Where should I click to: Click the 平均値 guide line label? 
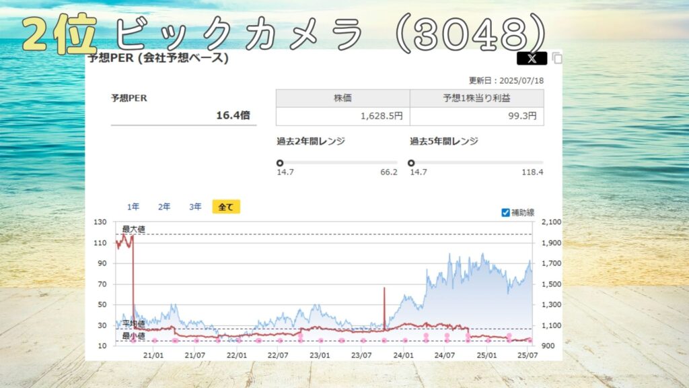tap(133, 324)
